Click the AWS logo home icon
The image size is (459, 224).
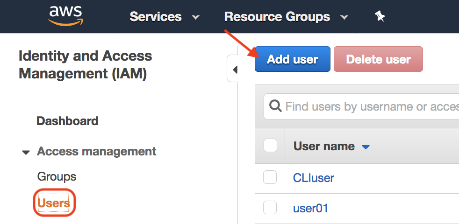coord(65,16)
